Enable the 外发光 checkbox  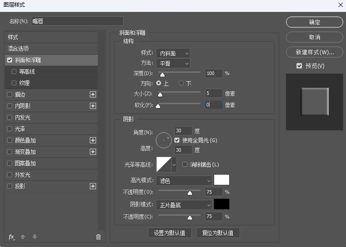click(9, 175)
